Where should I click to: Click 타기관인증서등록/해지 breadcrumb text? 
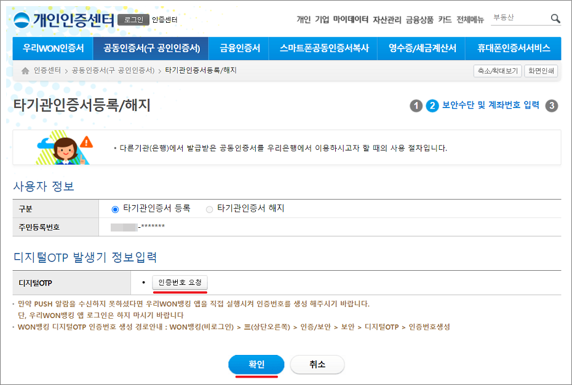[201, 70]
